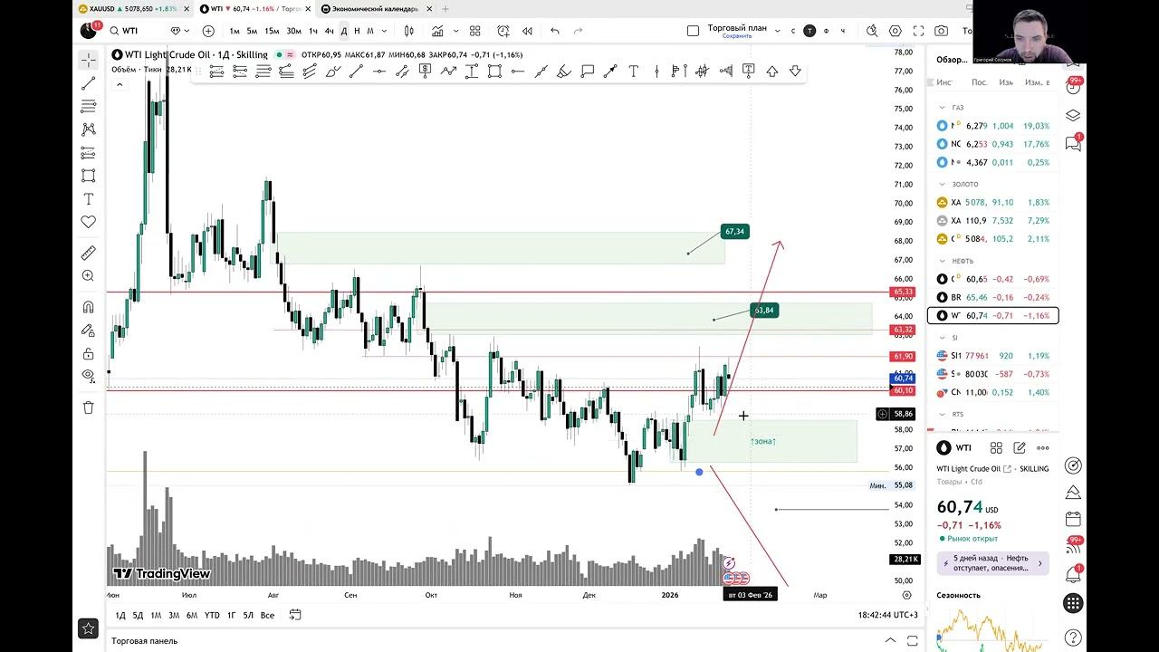Screen dimensions: 1159x652
Task: Collapse the НЕФТЬ watchlist section
Action: coord(943,261)
